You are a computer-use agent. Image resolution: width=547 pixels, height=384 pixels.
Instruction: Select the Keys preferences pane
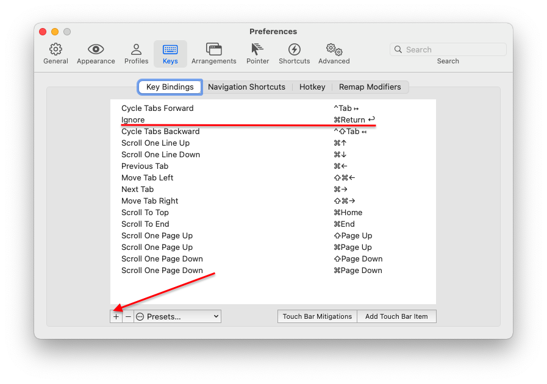170,54
